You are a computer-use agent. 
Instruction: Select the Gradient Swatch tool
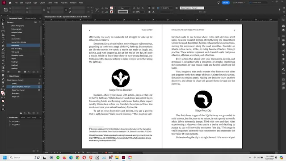pos(3,68)
